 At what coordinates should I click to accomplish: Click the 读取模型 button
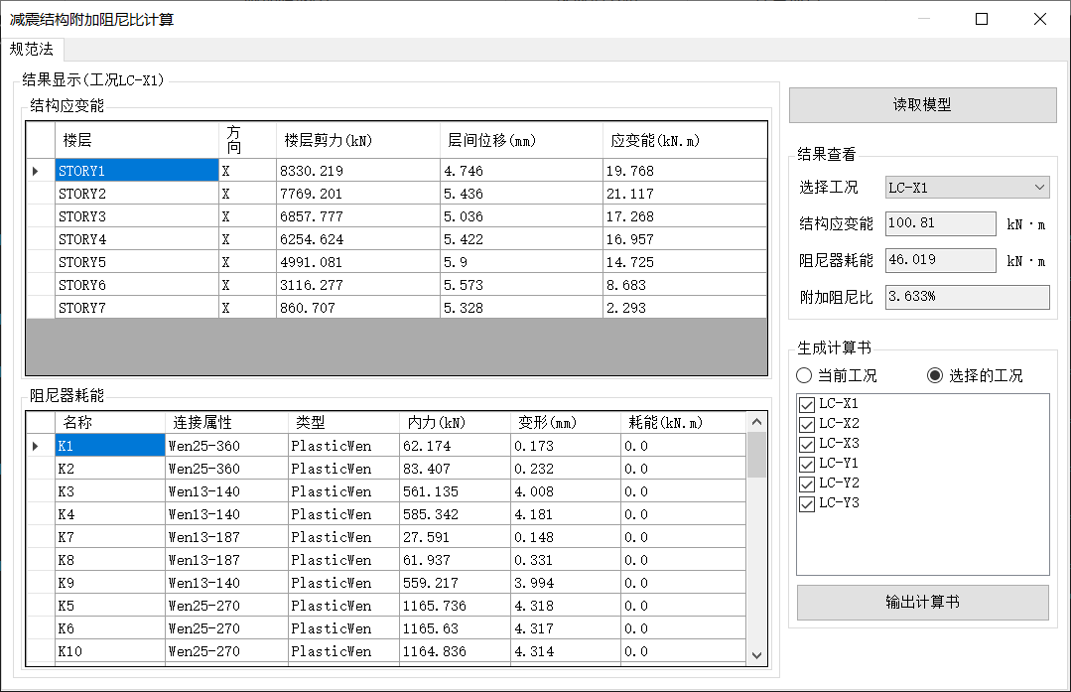coord(922,105)
